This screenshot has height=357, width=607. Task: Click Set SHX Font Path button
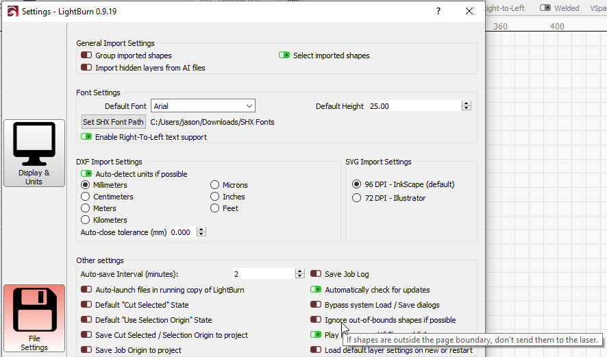(114, 122)
